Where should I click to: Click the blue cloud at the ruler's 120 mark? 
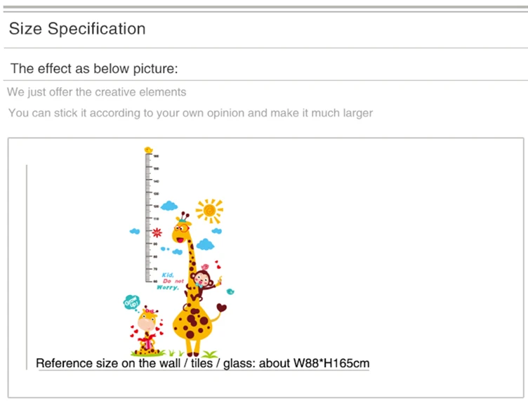point(169,205)
